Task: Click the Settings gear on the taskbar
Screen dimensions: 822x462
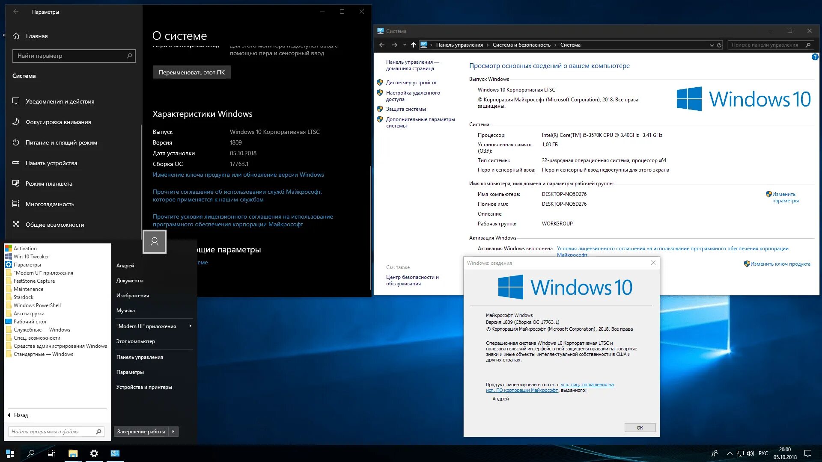Action: pos(94,453)
